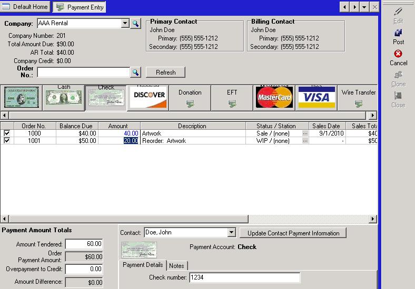This screenshot has width=415, height=289.
Task: Select Visa payment type
Action: (317, 98)
